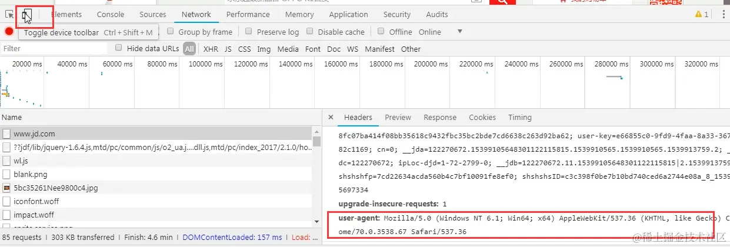The height and width of the screenshot is (247, 730).
Task: View the Cookies tab
Action: tap(482, 117)
